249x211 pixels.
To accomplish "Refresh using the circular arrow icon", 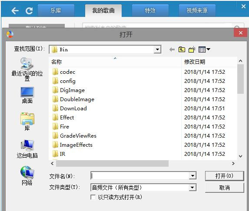I will (29, 11).
